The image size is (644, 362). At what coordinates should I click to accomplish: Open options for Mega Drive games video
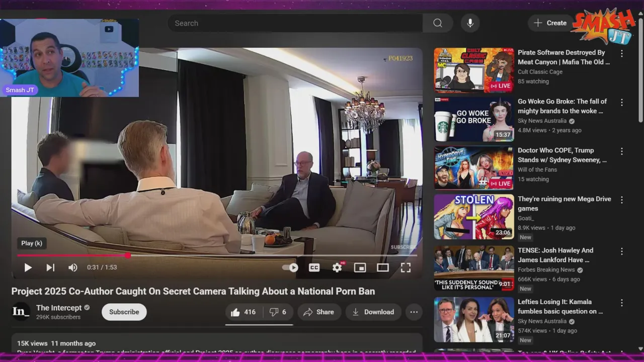[x=622, y=200]
